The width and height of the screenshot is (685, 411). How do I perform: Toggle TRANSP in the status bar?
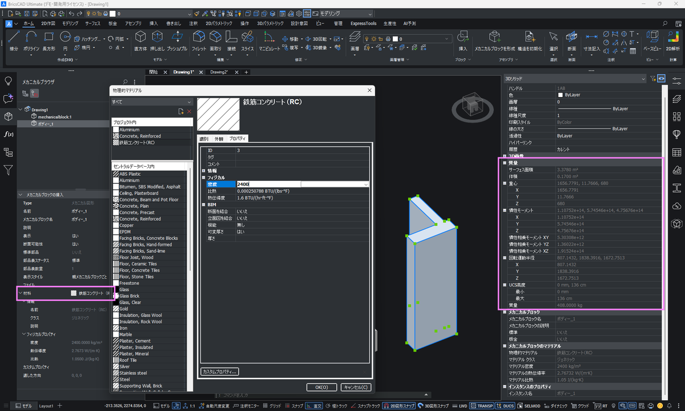coord(482,406)
